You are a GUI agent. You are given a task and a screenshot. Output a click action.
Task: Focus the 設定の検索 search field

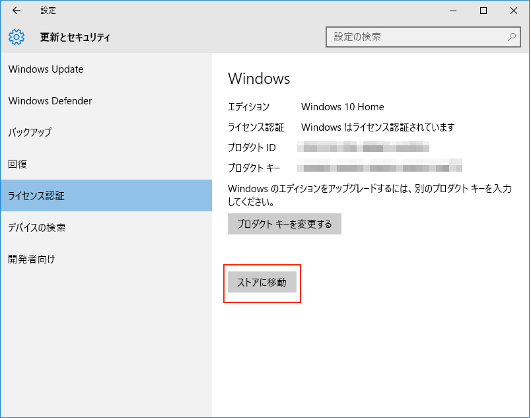point(416,37)
